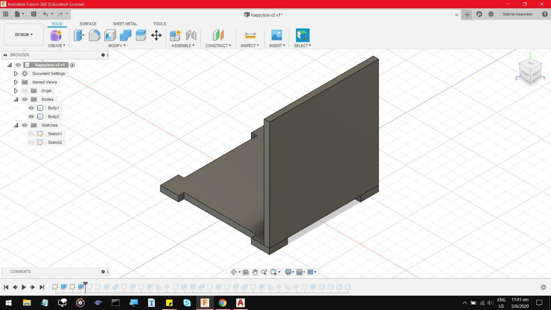Expand Origin folder node

pyautogui.click(x=16, y=91)
